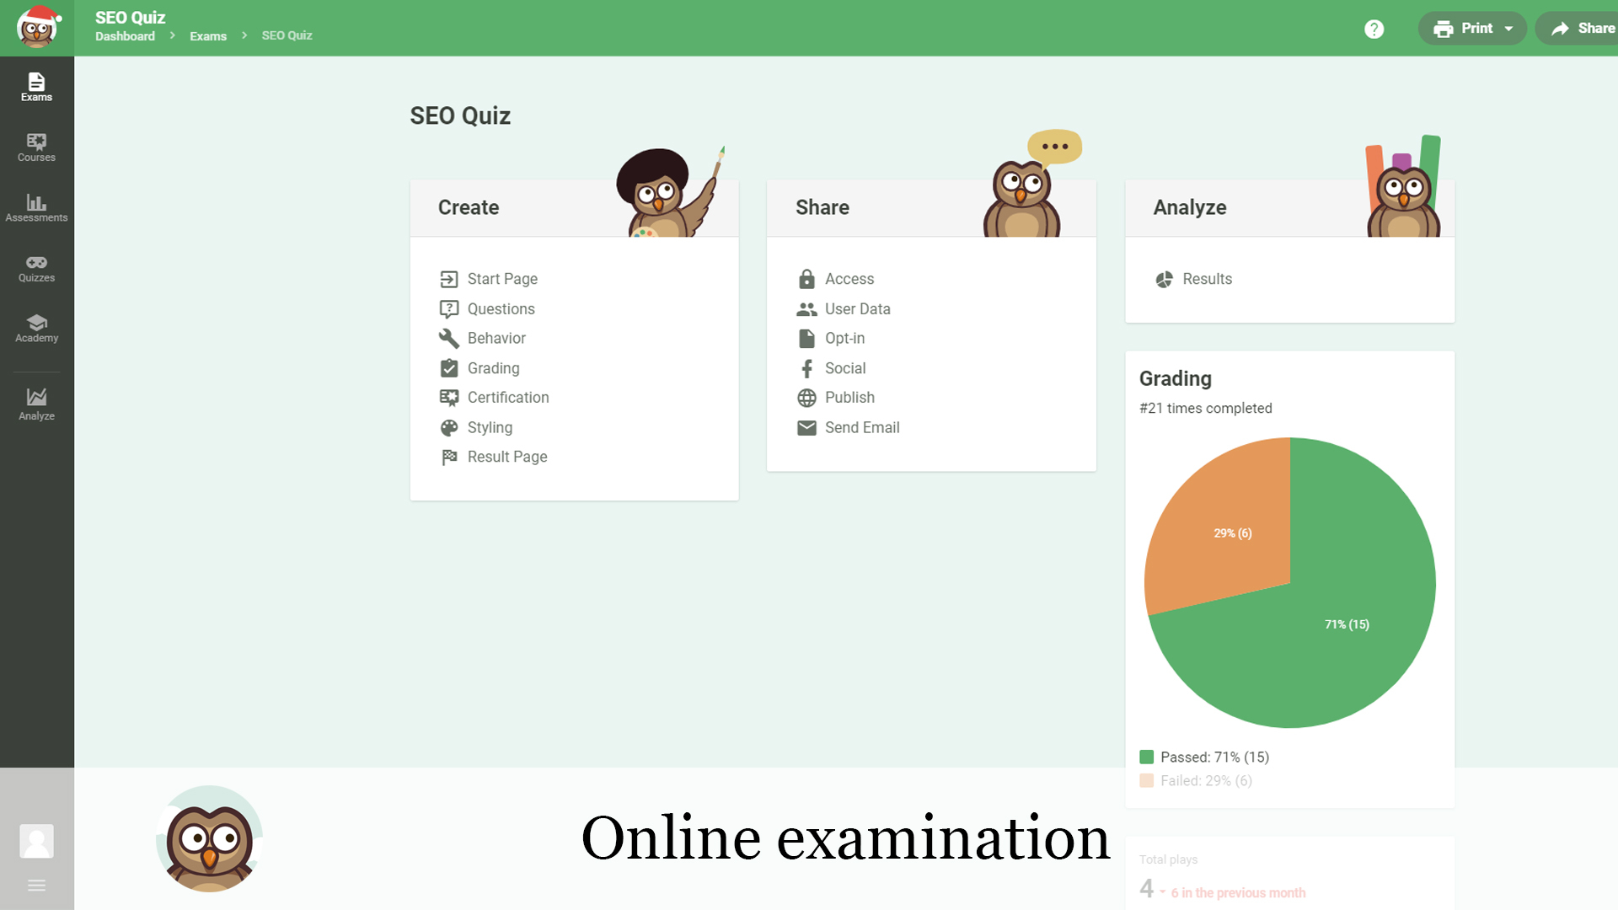1618x910 pixels.
Task: Click the green Passed legend swatch
Action: pyautogui.click(x=1146, y=757)
